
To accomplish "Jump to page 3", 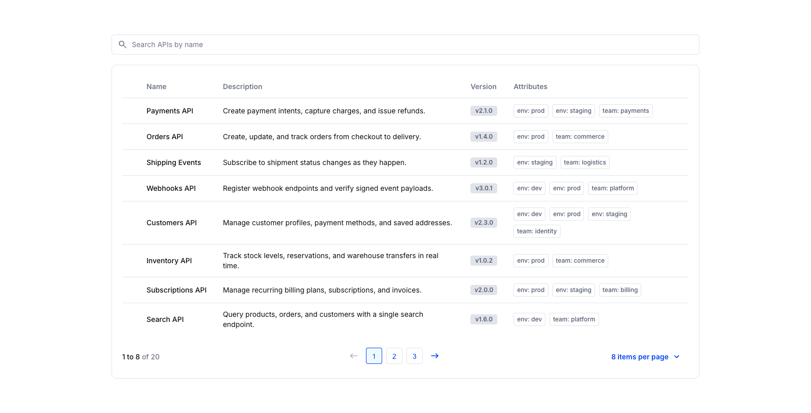I will pos(415,356).
